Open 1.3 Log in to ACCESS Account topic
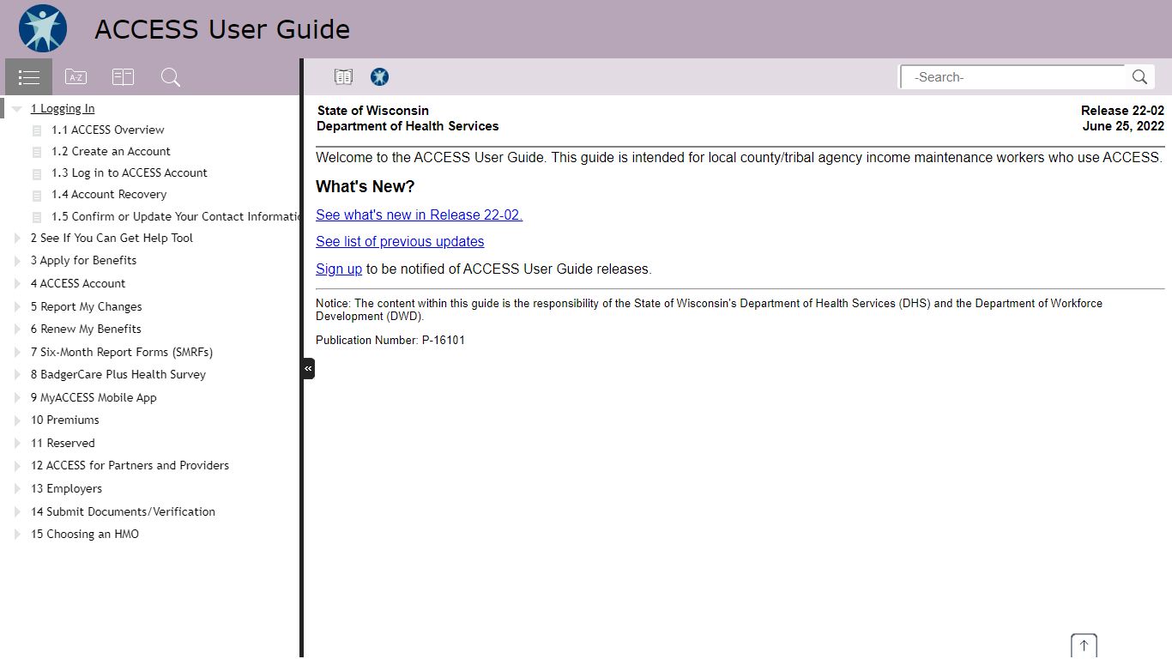This screenshot has width=1172, height=659. pos(129,172)
